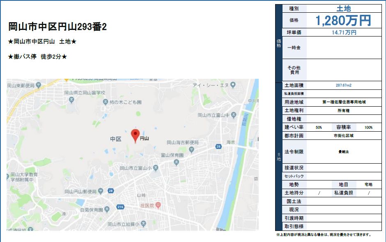Screen dimensions: 386x242
Task: Select the 柿の木こども園 school marker
Action: tap(106, 102)
